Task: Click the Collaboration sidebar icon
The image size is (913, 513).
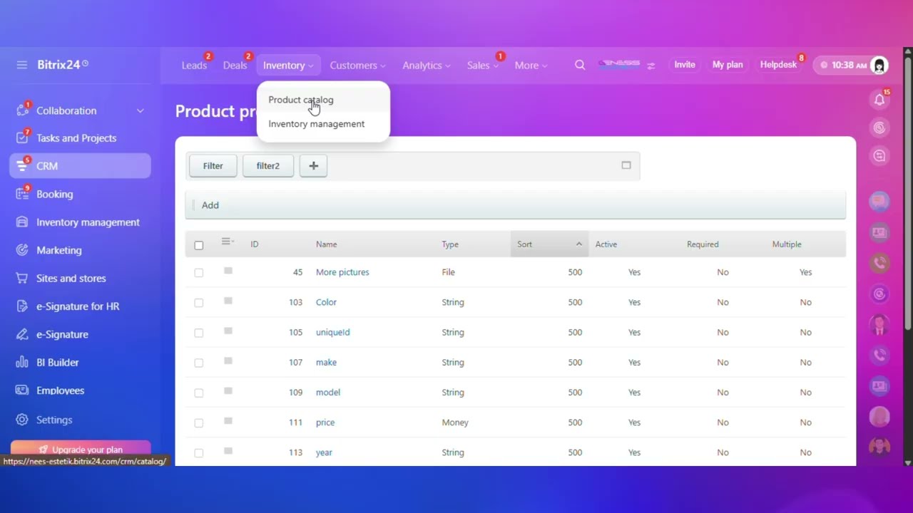Action: click(x=22, y=110)
